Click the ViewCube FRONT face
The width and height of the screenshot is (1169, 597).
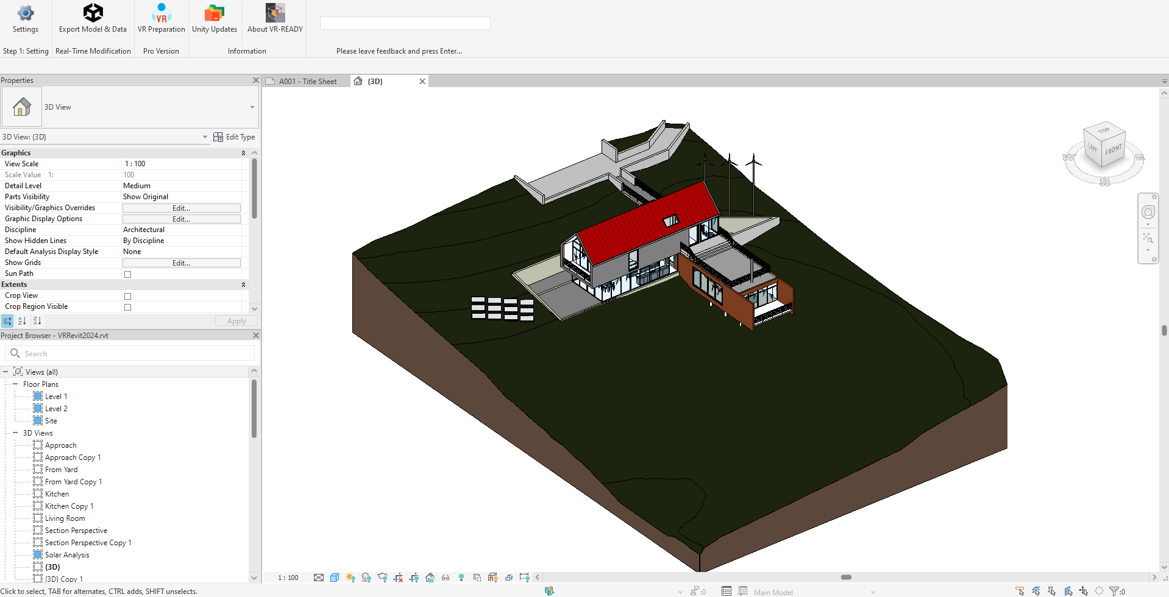pos(1113,150)
